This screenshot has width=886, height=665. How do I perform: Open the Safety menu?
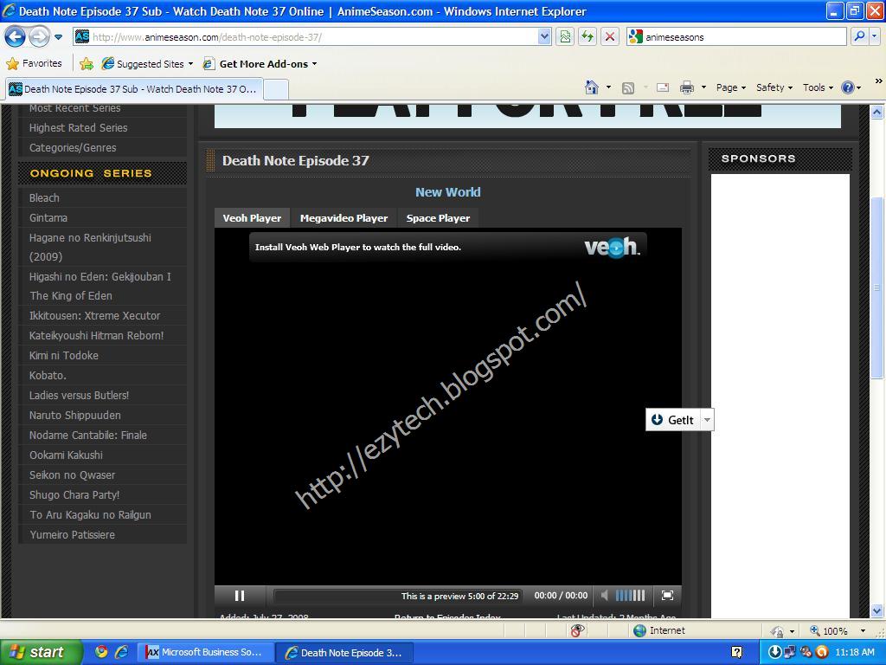pyautogui.click(x=774, y=87)
